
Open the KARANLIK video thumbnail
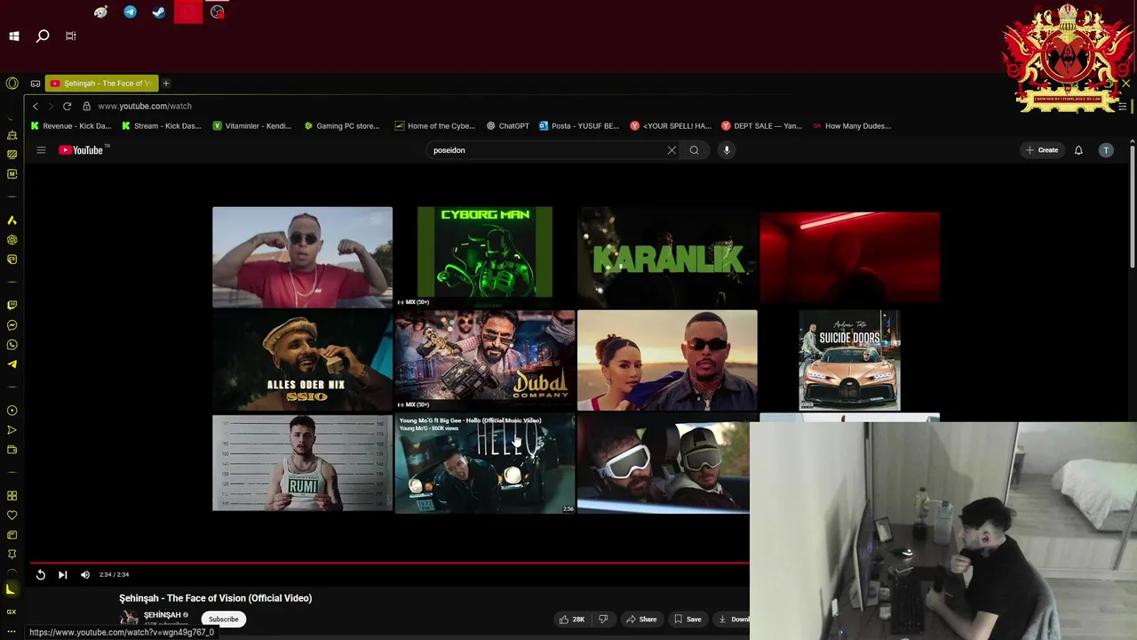pos(667,257)
